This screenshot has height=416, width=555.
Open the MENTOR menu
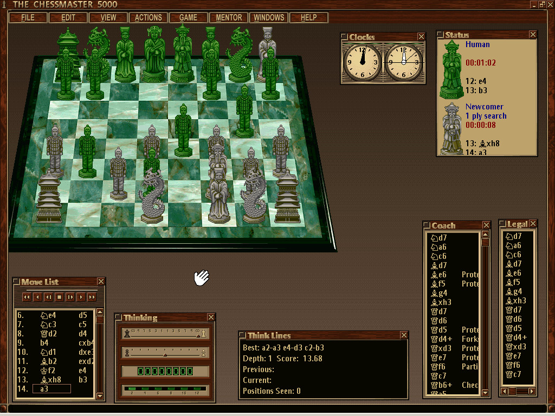[x=229, y=18]
